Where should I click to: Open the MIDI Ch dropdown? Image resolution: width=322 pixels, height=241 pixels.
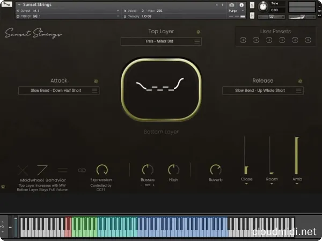[68, 16]
